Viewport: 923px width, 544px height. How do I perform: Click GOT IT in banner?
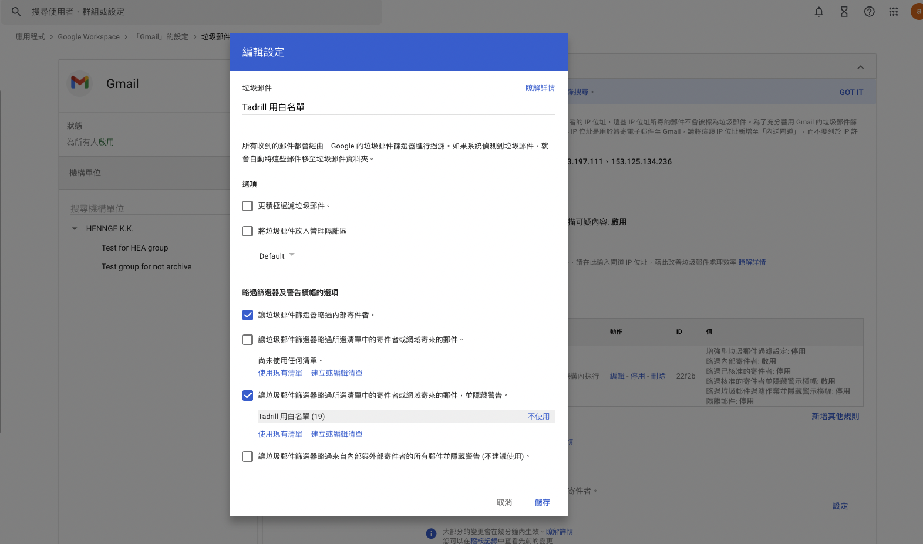851,93
